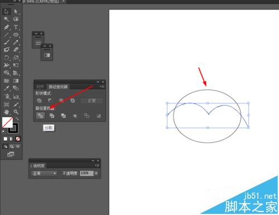Image resolution: width=279 pixels, height=215 pixels.
Task: Click the opacity 100% input field
Action: [86, 173]
